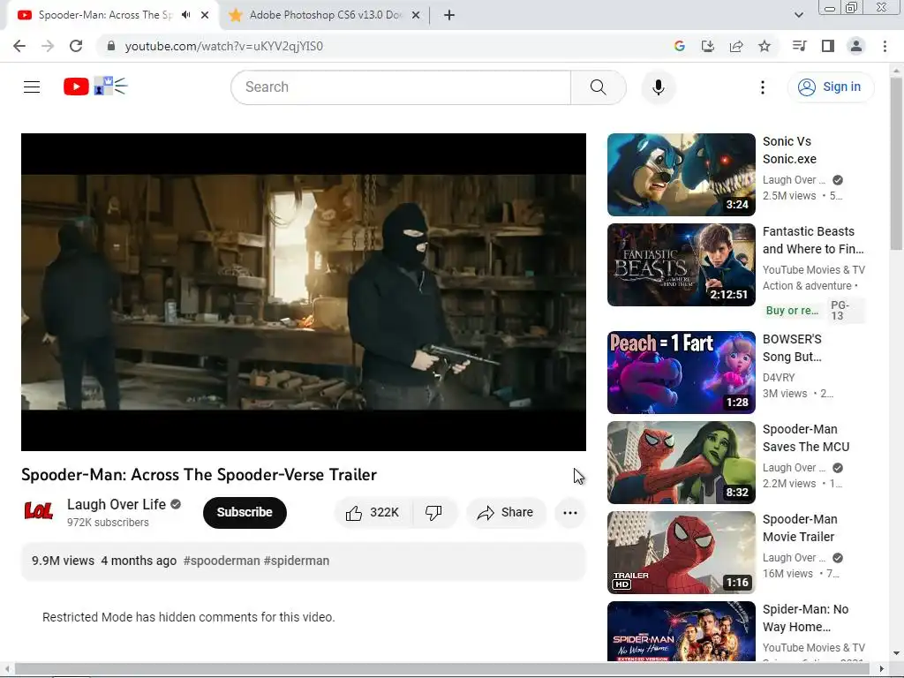This screenshot has height=678, width=904.
Task: Go back with the browser back arrow
Action: pos(19,46)
